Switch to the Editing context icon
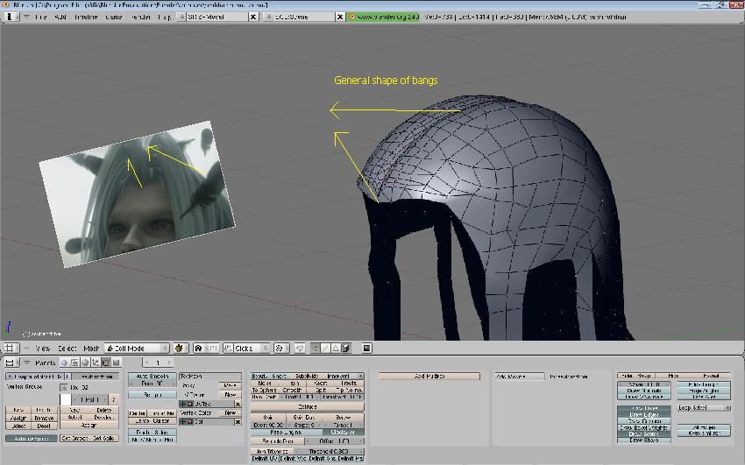Screen dimensions: 745x465 pyautogui.click(x=106, y=363)
